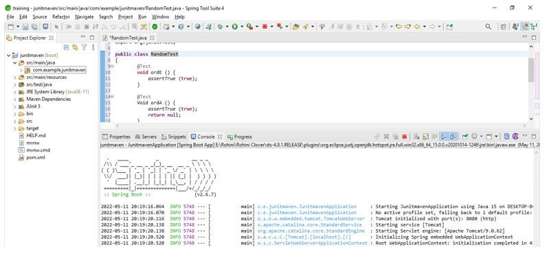The image size is (549, 258).
Task: Switch to the Snippets tab
Action: [x=174, y=137]
